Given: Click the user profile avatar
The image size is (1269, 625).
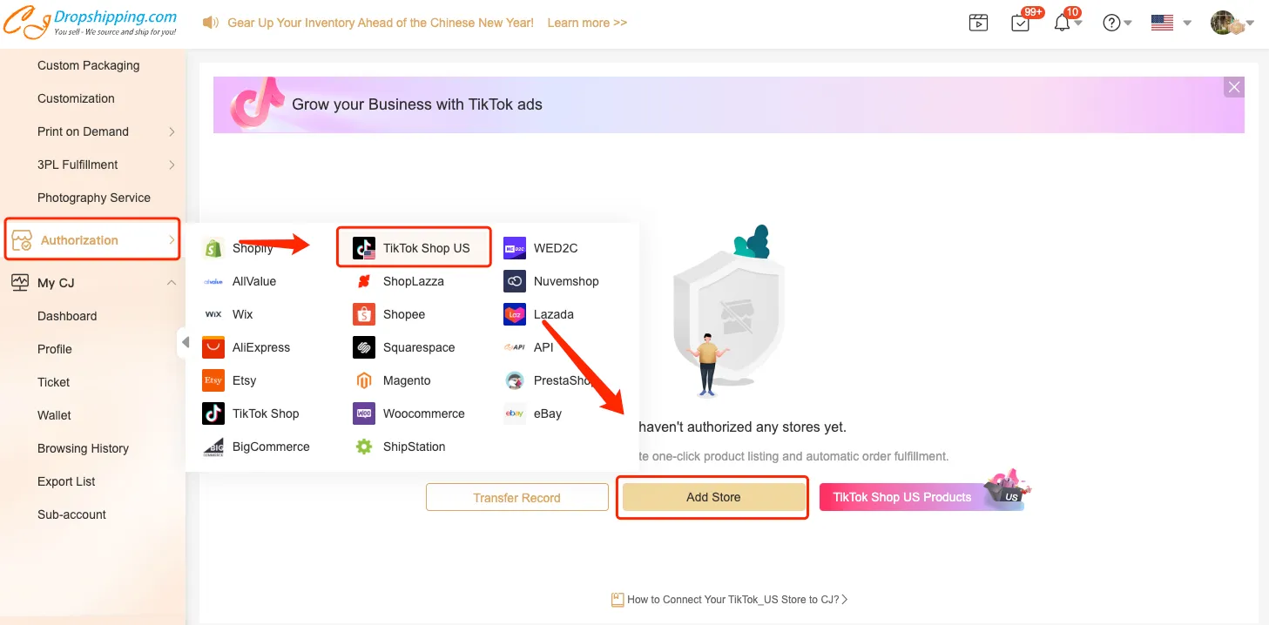Looking at the screenshot, I should [x=1225, y=23].
